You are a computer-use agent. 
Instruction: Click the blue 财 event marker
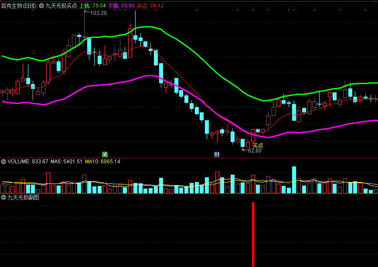point(217,154)
